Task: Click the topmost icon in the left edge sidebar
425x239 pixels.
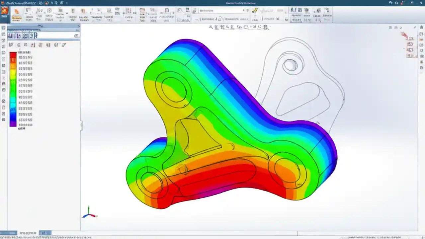Action: click(x=3, y=28)
